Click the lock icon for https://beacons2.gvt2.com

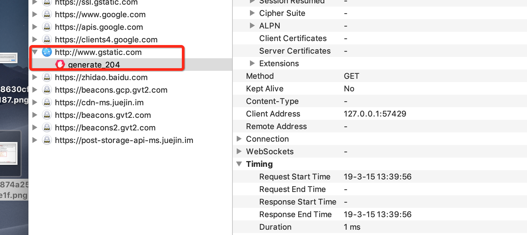pos(47,127)
